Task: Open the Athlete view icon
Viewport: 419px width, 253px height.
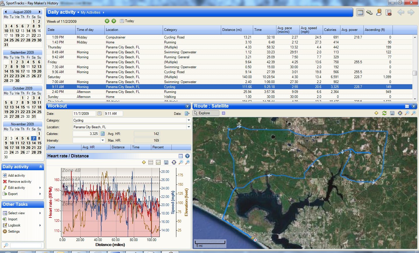Action: click(379, 13)
